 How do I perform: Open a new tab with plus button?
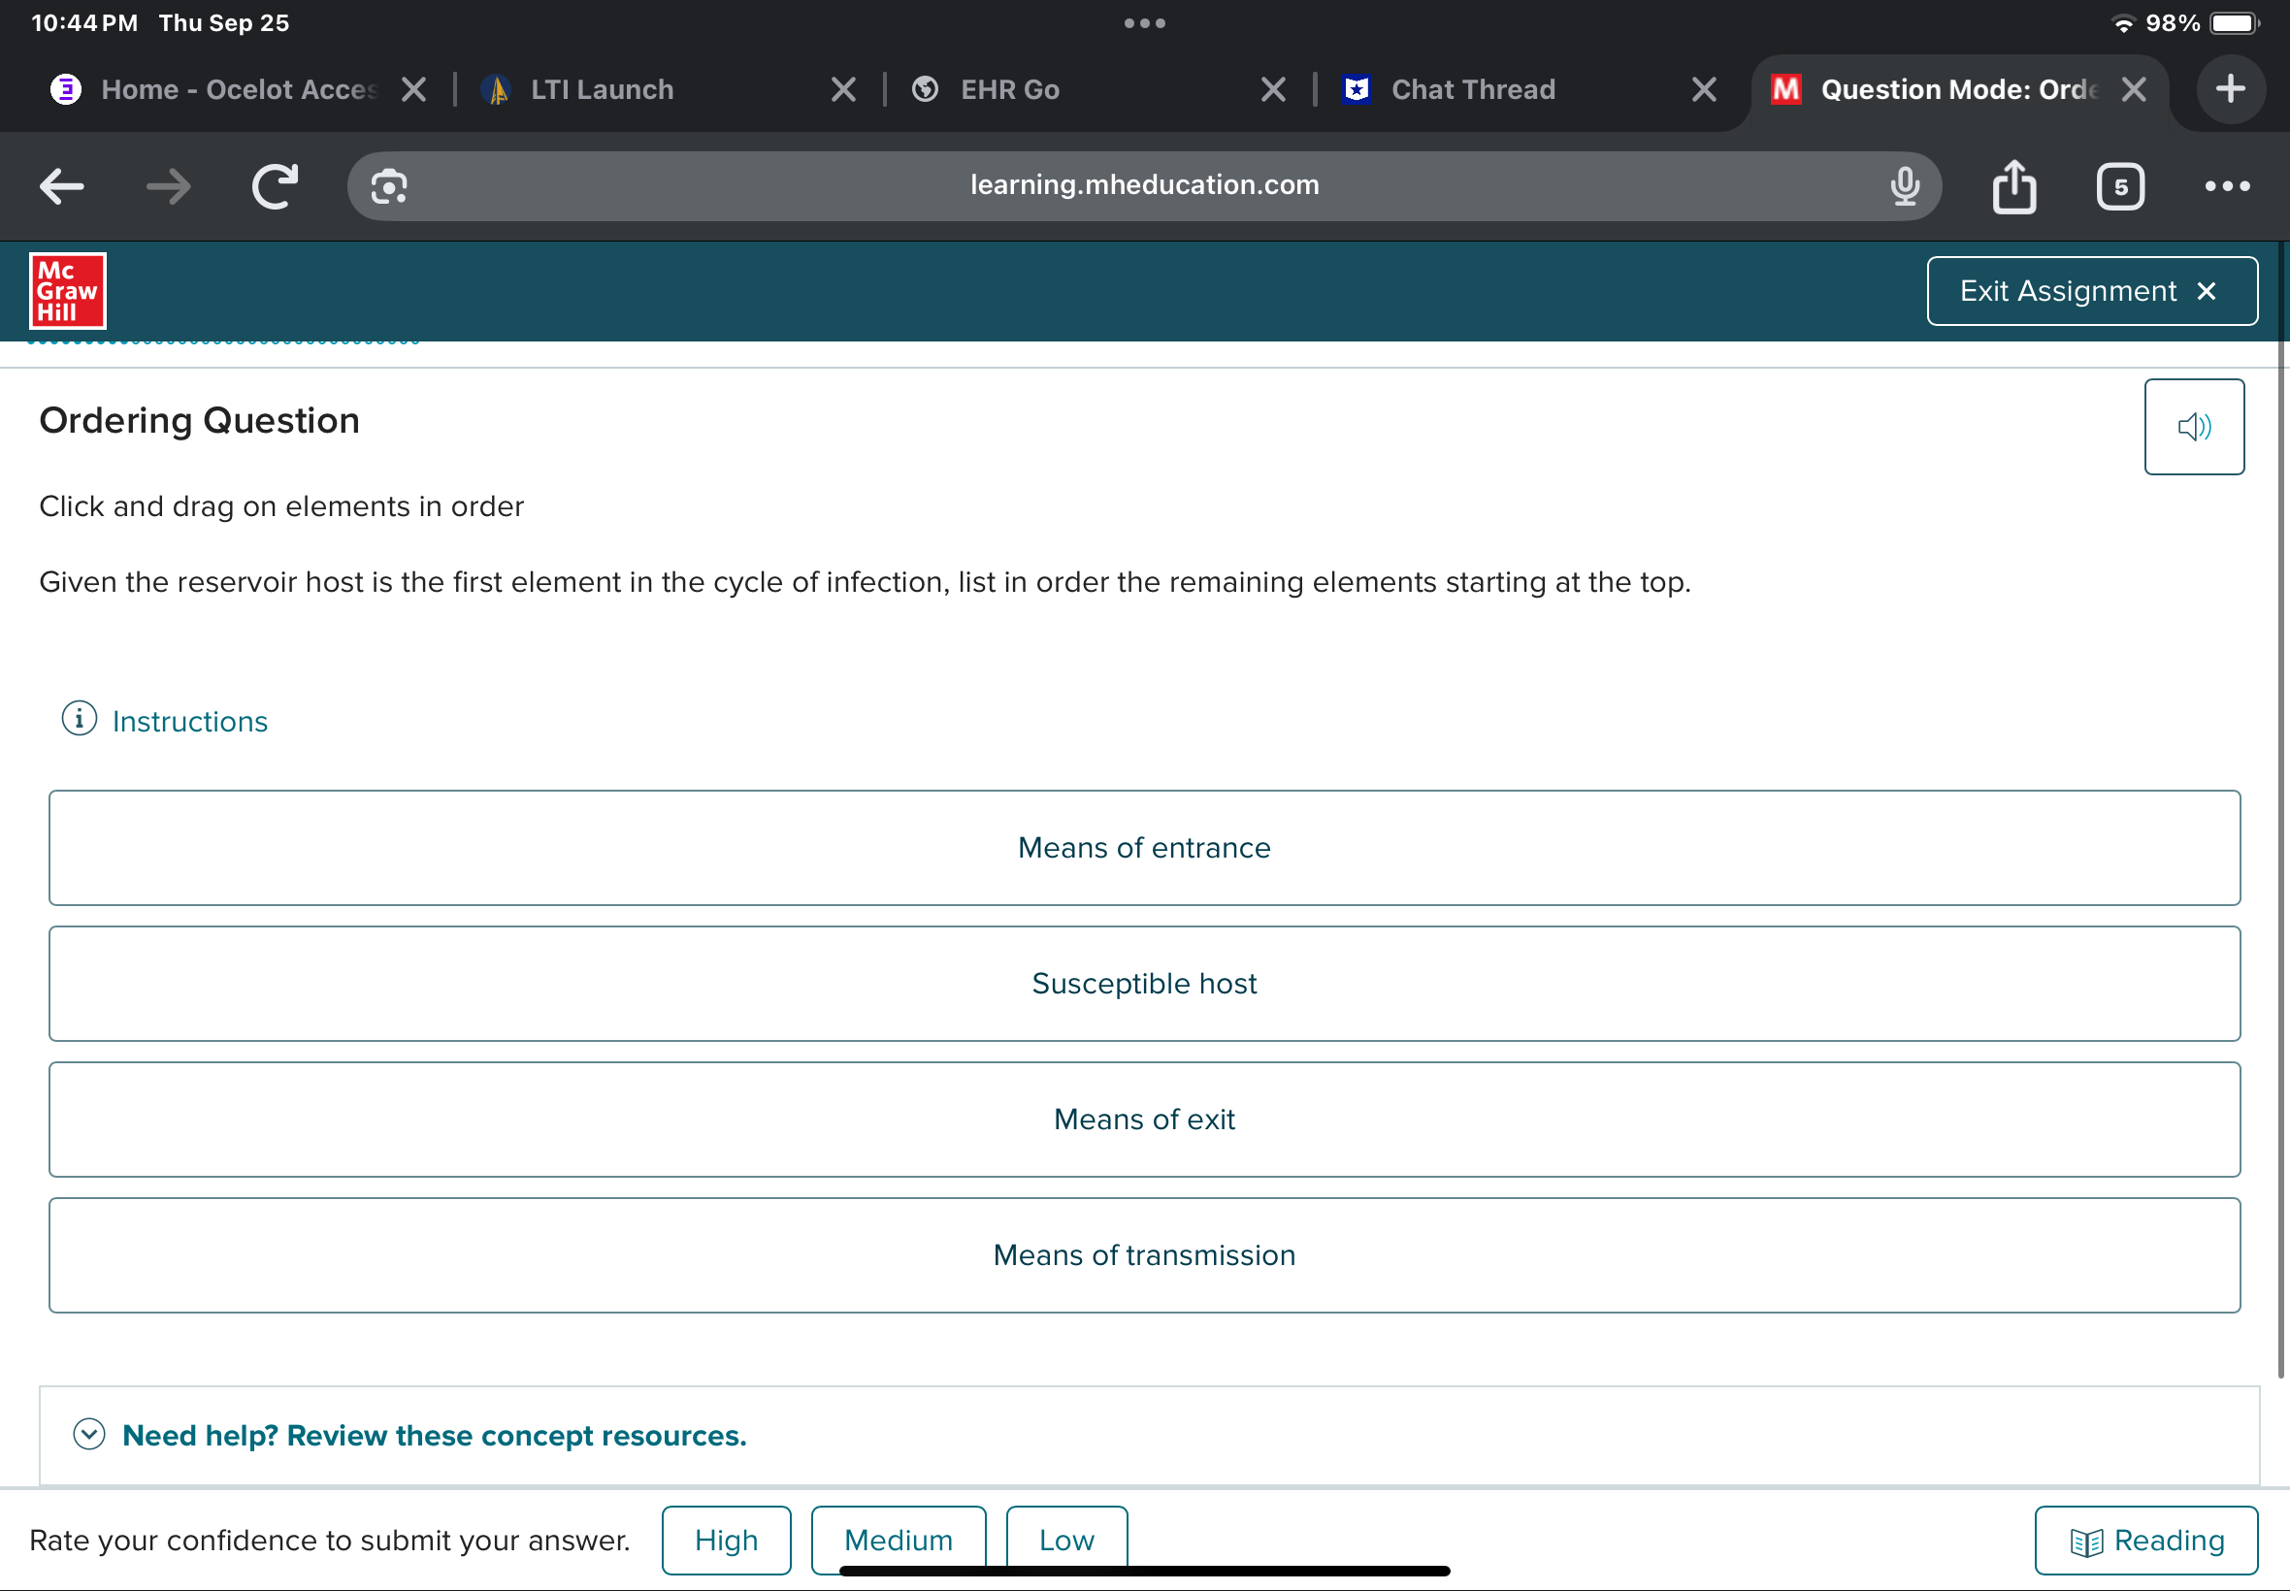(2230, 89)
